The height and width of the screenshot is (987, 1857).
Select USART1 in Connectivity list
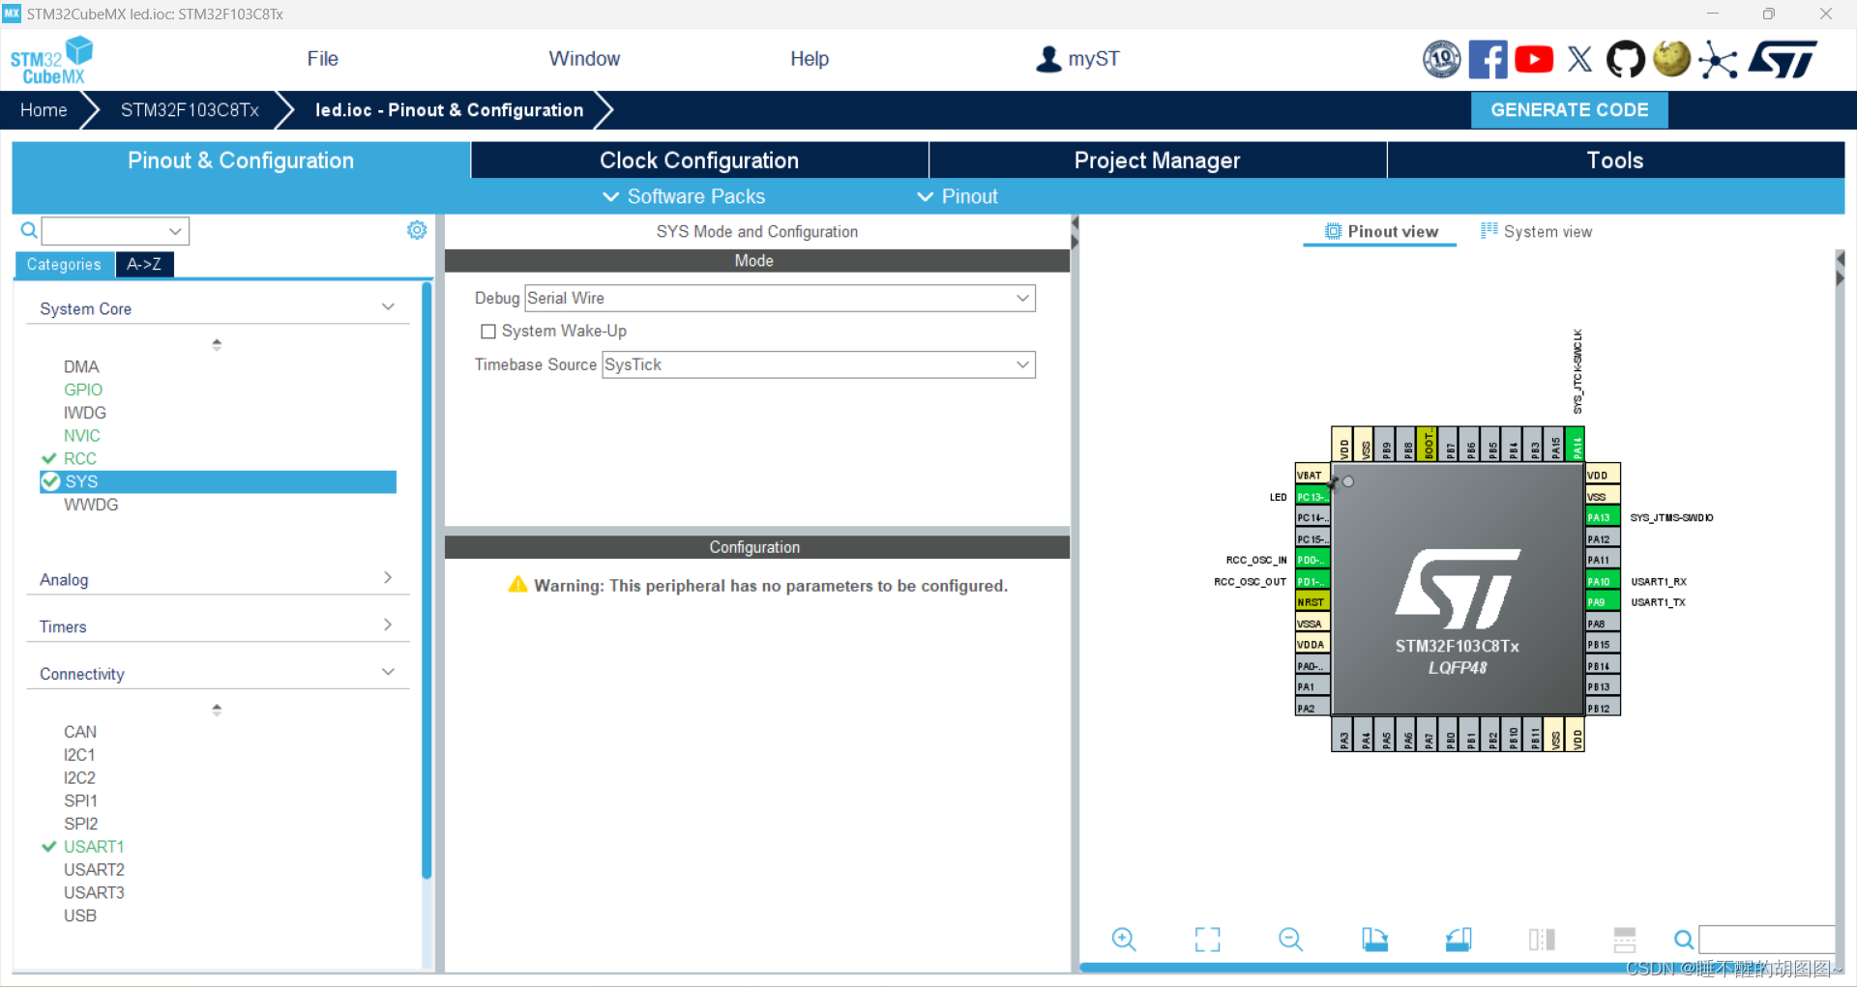pyautogui.click(x=94, y=847)
